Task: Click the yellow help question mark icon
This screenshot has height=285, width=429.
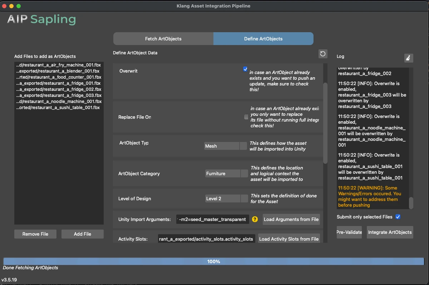Action: coord(255,219)
